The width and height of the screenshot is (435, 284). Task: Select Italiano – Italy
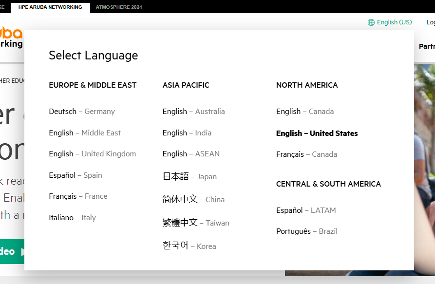pos(73,217)
